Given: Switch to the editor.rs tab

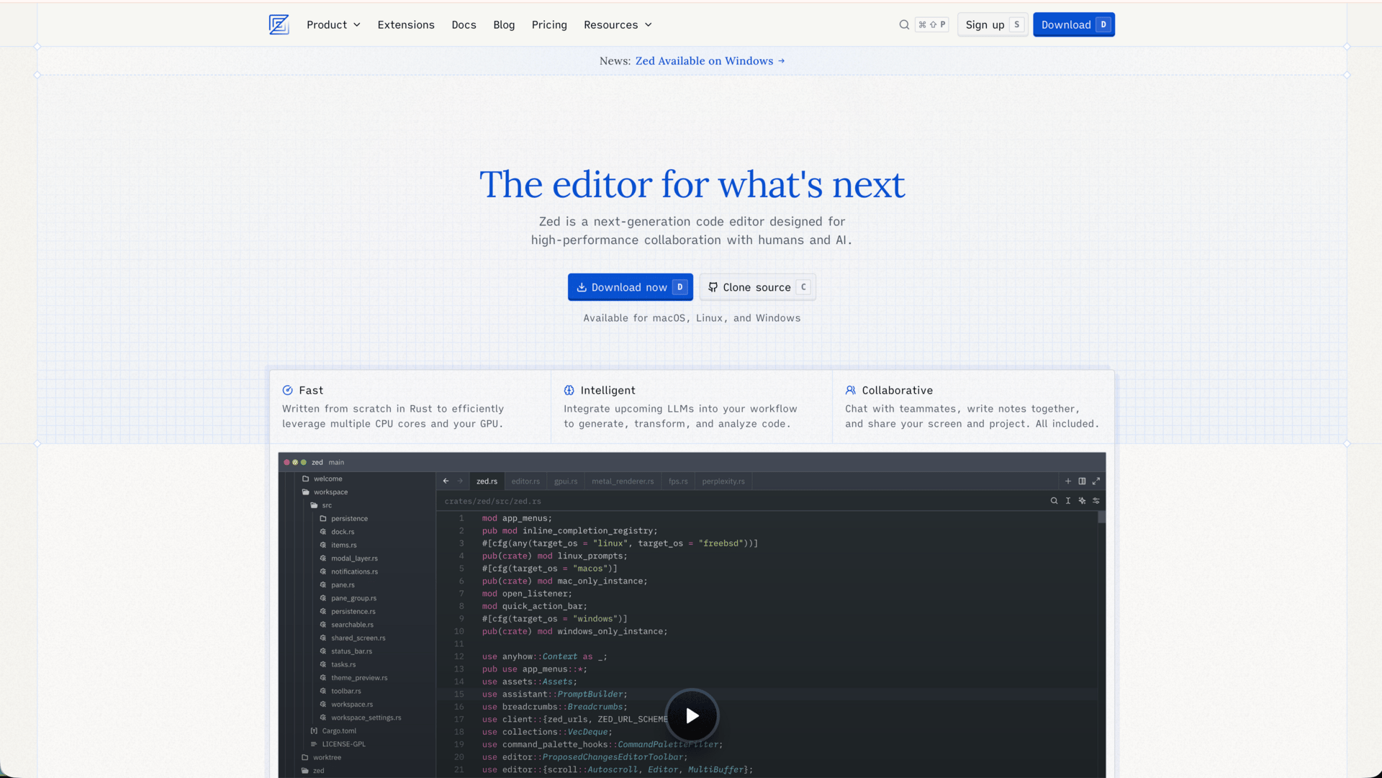Looking at the screenshot, I should [x=525, y=481].
